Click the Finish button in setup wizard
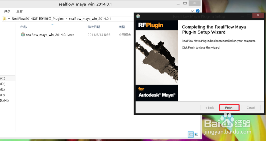Viewport: 266px width, 141px height. click(x=229, y=108)
